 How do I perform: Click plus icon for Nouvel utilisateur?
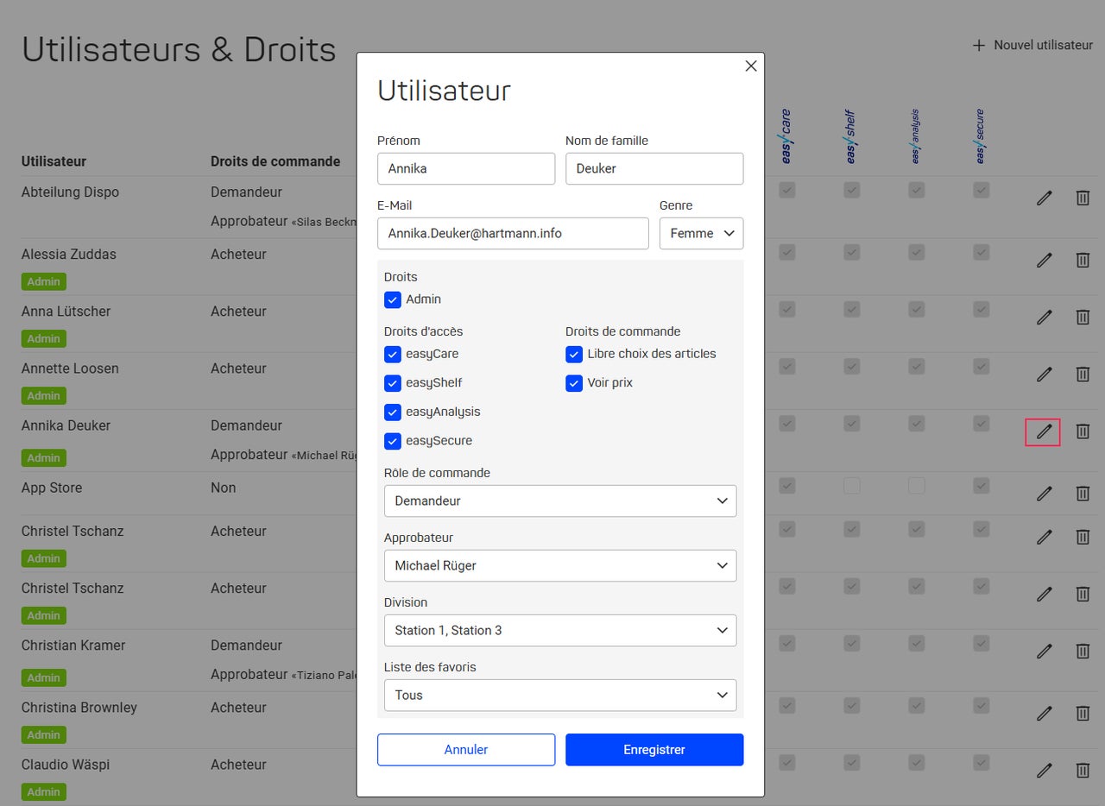click(x=979, y=45)
